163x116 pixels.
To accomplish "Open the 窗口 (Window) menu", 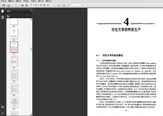I will [x=41, y=1].
